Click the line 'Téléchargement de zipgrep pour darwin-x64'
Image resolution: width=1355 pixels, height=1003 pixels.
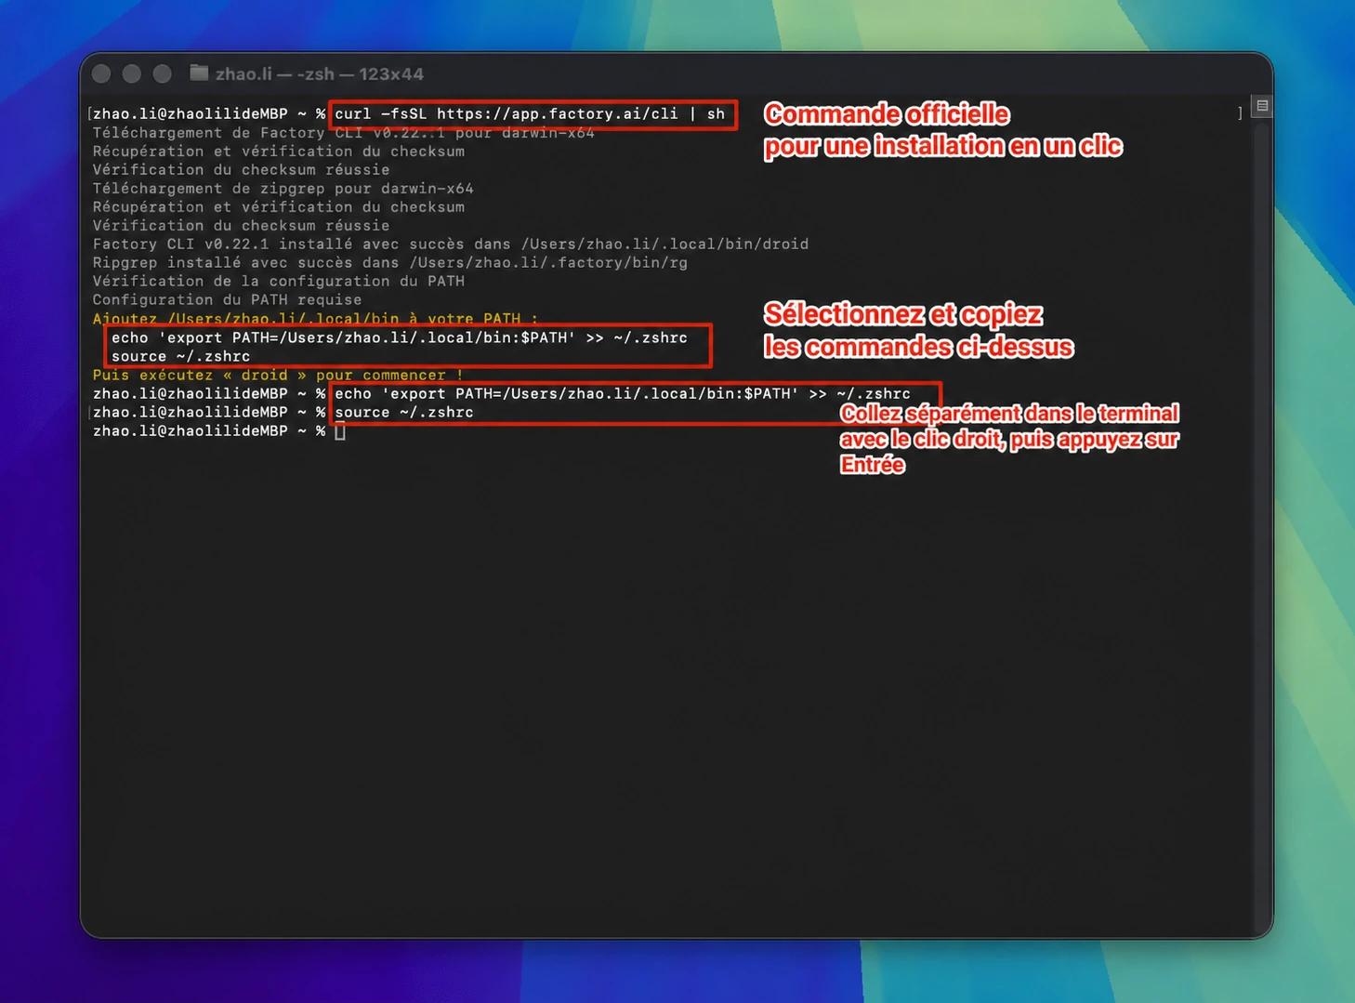click(283, 189)
